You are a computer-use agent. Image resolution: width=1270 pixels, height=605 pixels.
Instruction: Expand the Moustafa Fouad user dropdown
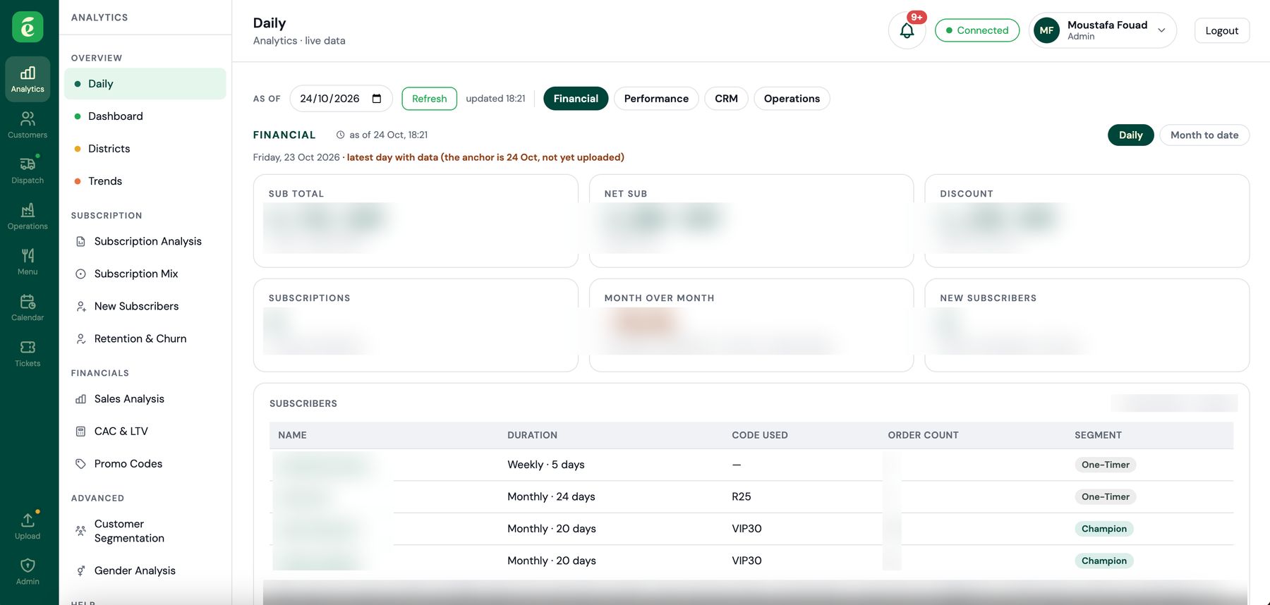tap(1102, 30)
